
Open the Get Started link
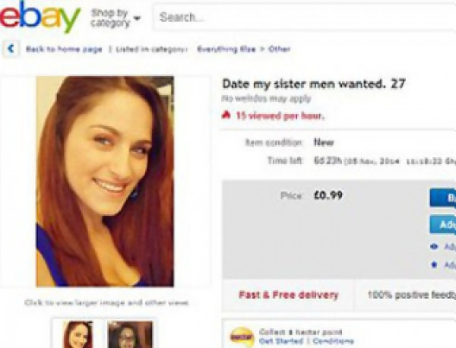coord(280,340)
